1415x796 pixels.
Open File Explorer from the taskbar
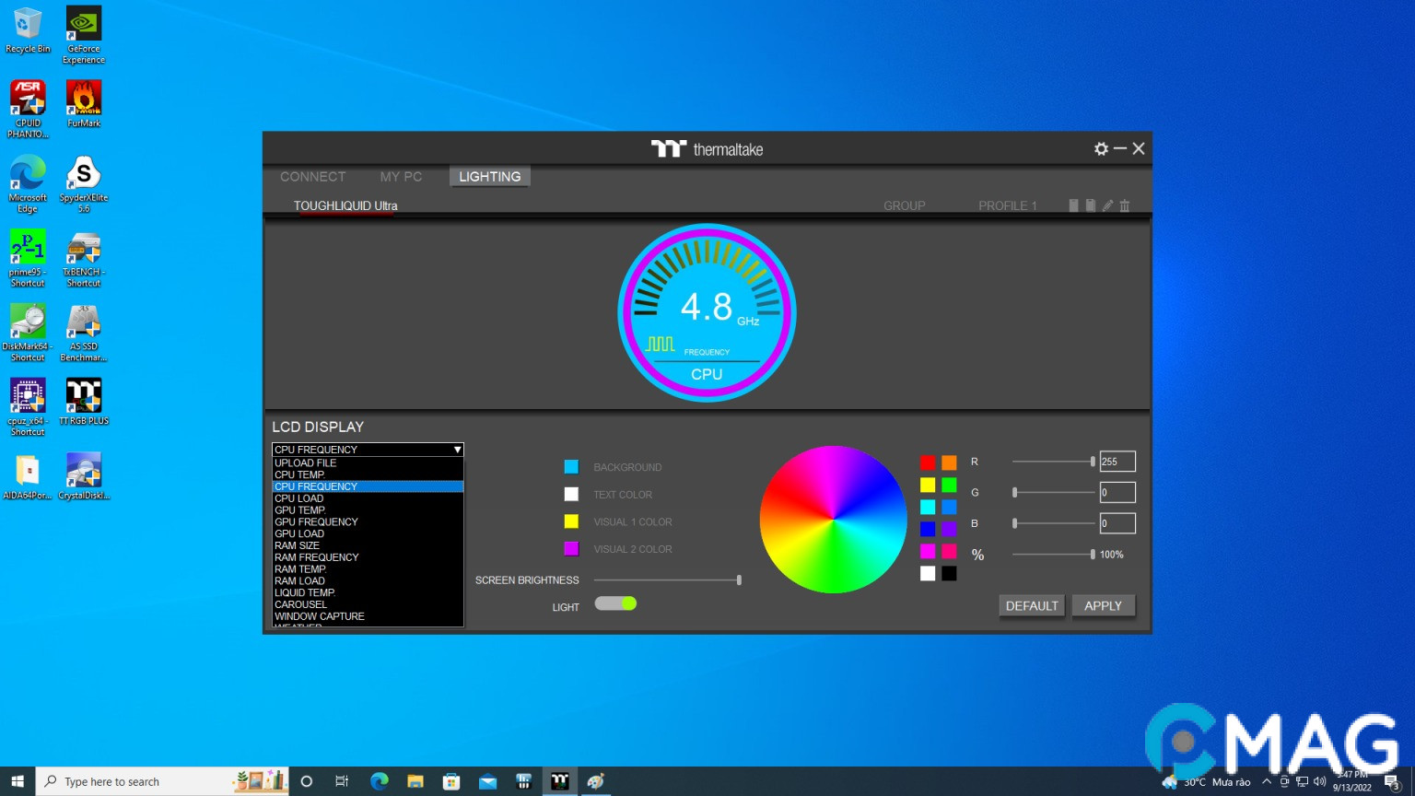coord(415,781)
